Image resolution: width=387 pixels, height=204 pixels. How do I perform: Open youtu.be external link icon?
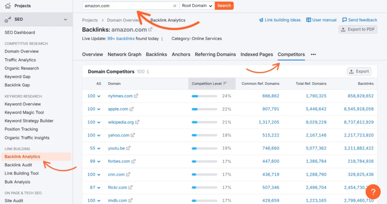click(128, 148)
